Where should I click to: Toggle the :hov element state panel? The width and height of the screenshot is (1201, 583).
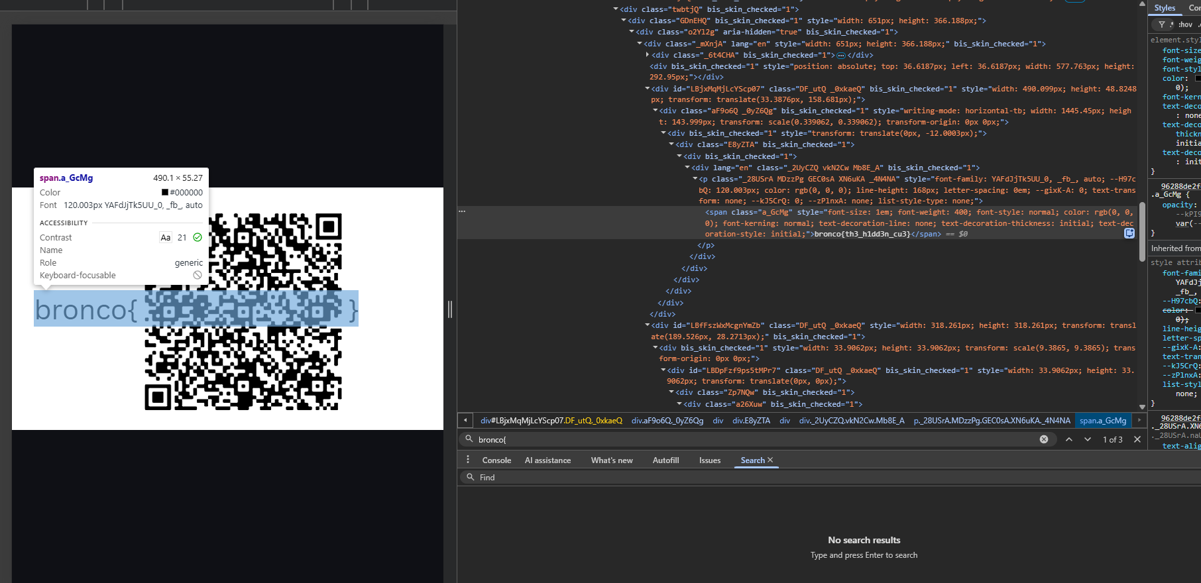point(1185,25)
